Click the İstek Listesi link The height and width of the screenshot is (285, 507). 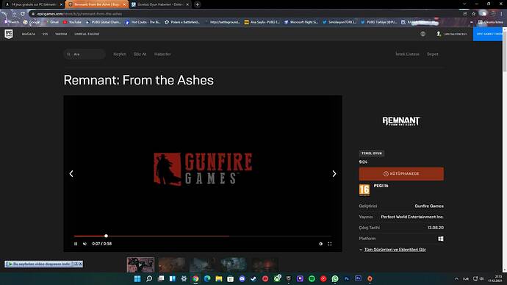[x=407, y=54]
